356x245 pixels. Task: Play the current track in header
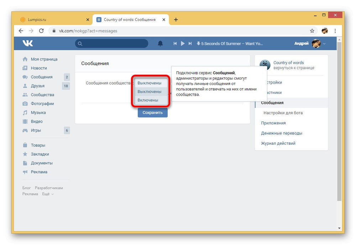183,43
